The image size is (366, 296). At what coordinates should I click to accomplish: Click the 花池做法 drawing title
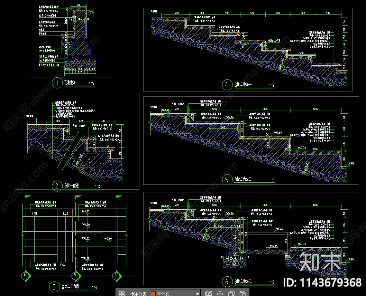pos(70,83)
